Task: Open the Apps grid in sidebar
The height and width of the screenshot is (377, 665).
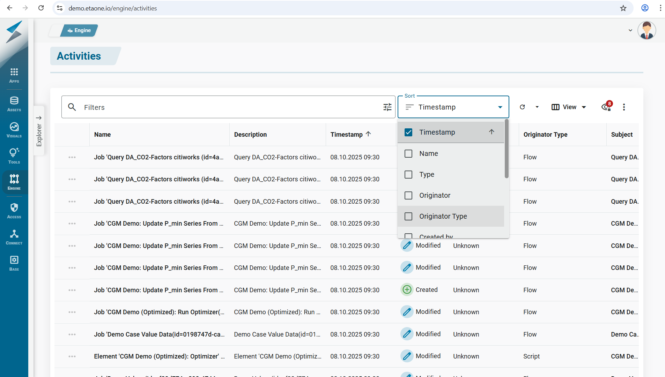Action: click(x=14, y=75)
